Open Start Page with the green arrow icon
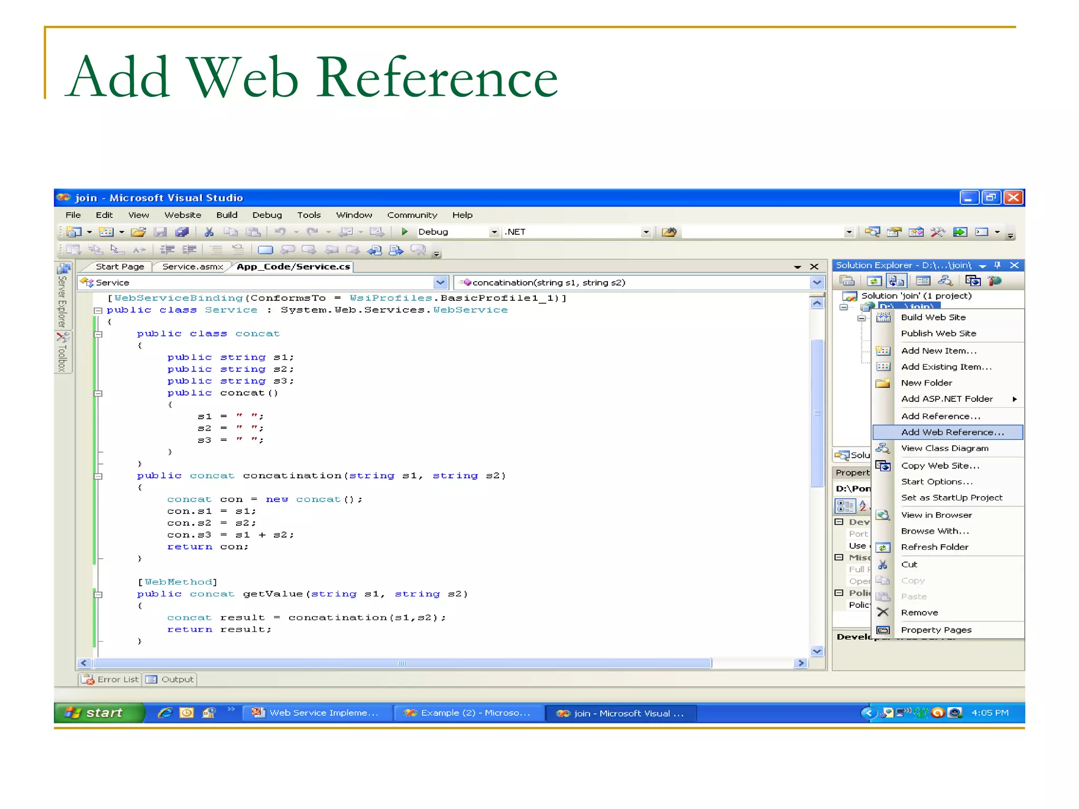The image size is (1079, 809). click(960, 232)
